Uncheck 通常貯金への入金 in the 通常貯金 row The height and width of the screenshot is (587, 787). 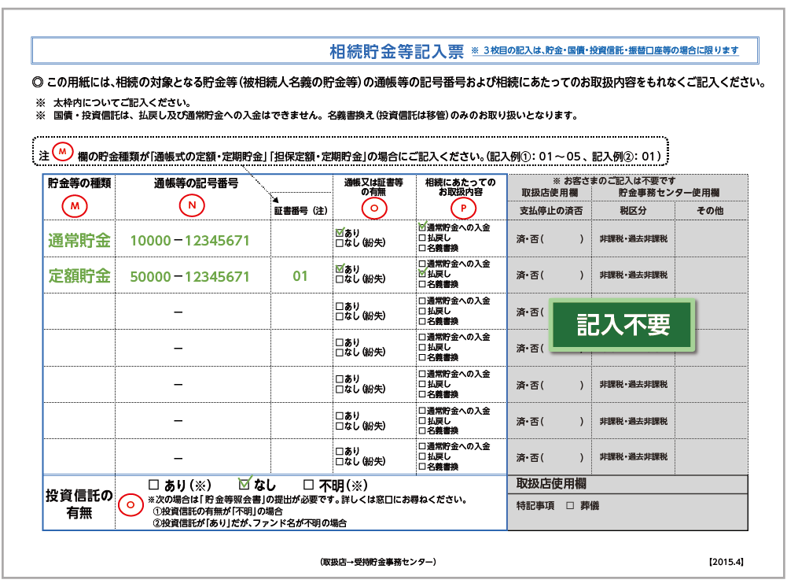coord(422,227)
